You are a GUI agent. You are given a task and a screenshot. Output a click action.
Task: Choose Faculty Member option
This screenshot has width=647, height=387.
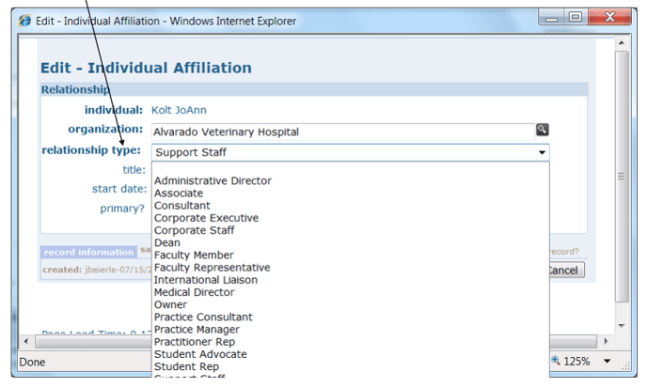[194, 255]
